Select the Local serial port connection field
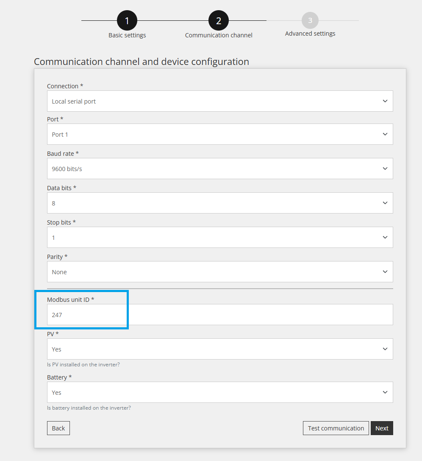This screenshot has height=461, width=422. [220, 101]
